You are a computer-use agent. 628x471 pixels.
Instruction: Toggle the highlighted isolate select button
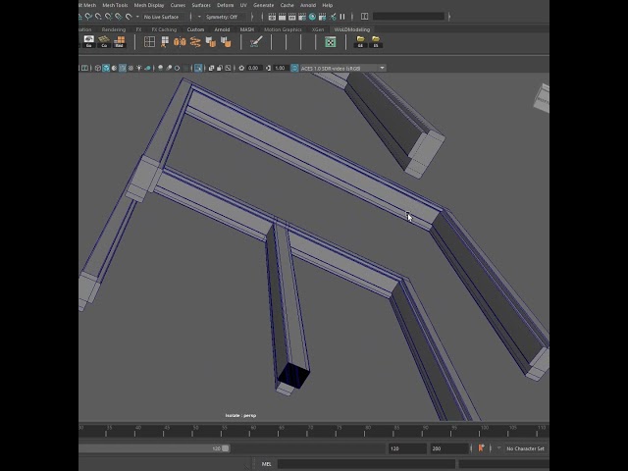pyautogui.click(x=198, y=68)
